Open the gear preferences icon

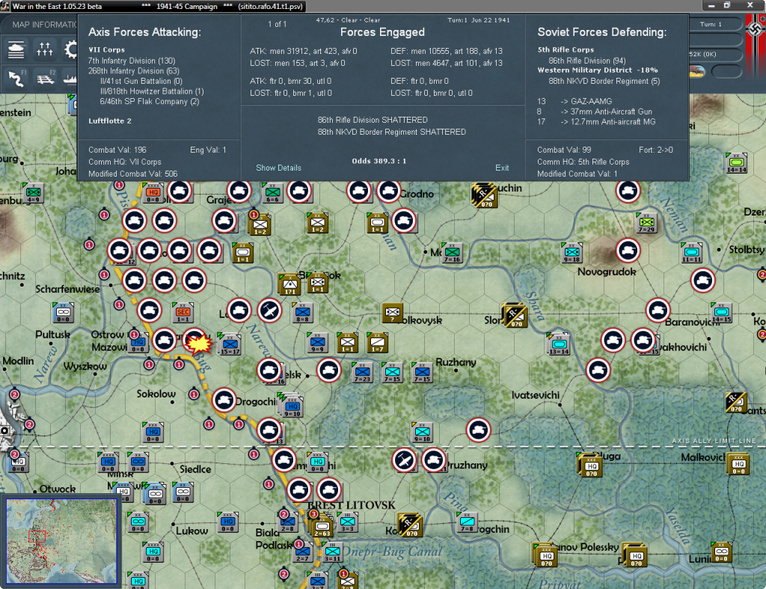click(x=71, y=49)
